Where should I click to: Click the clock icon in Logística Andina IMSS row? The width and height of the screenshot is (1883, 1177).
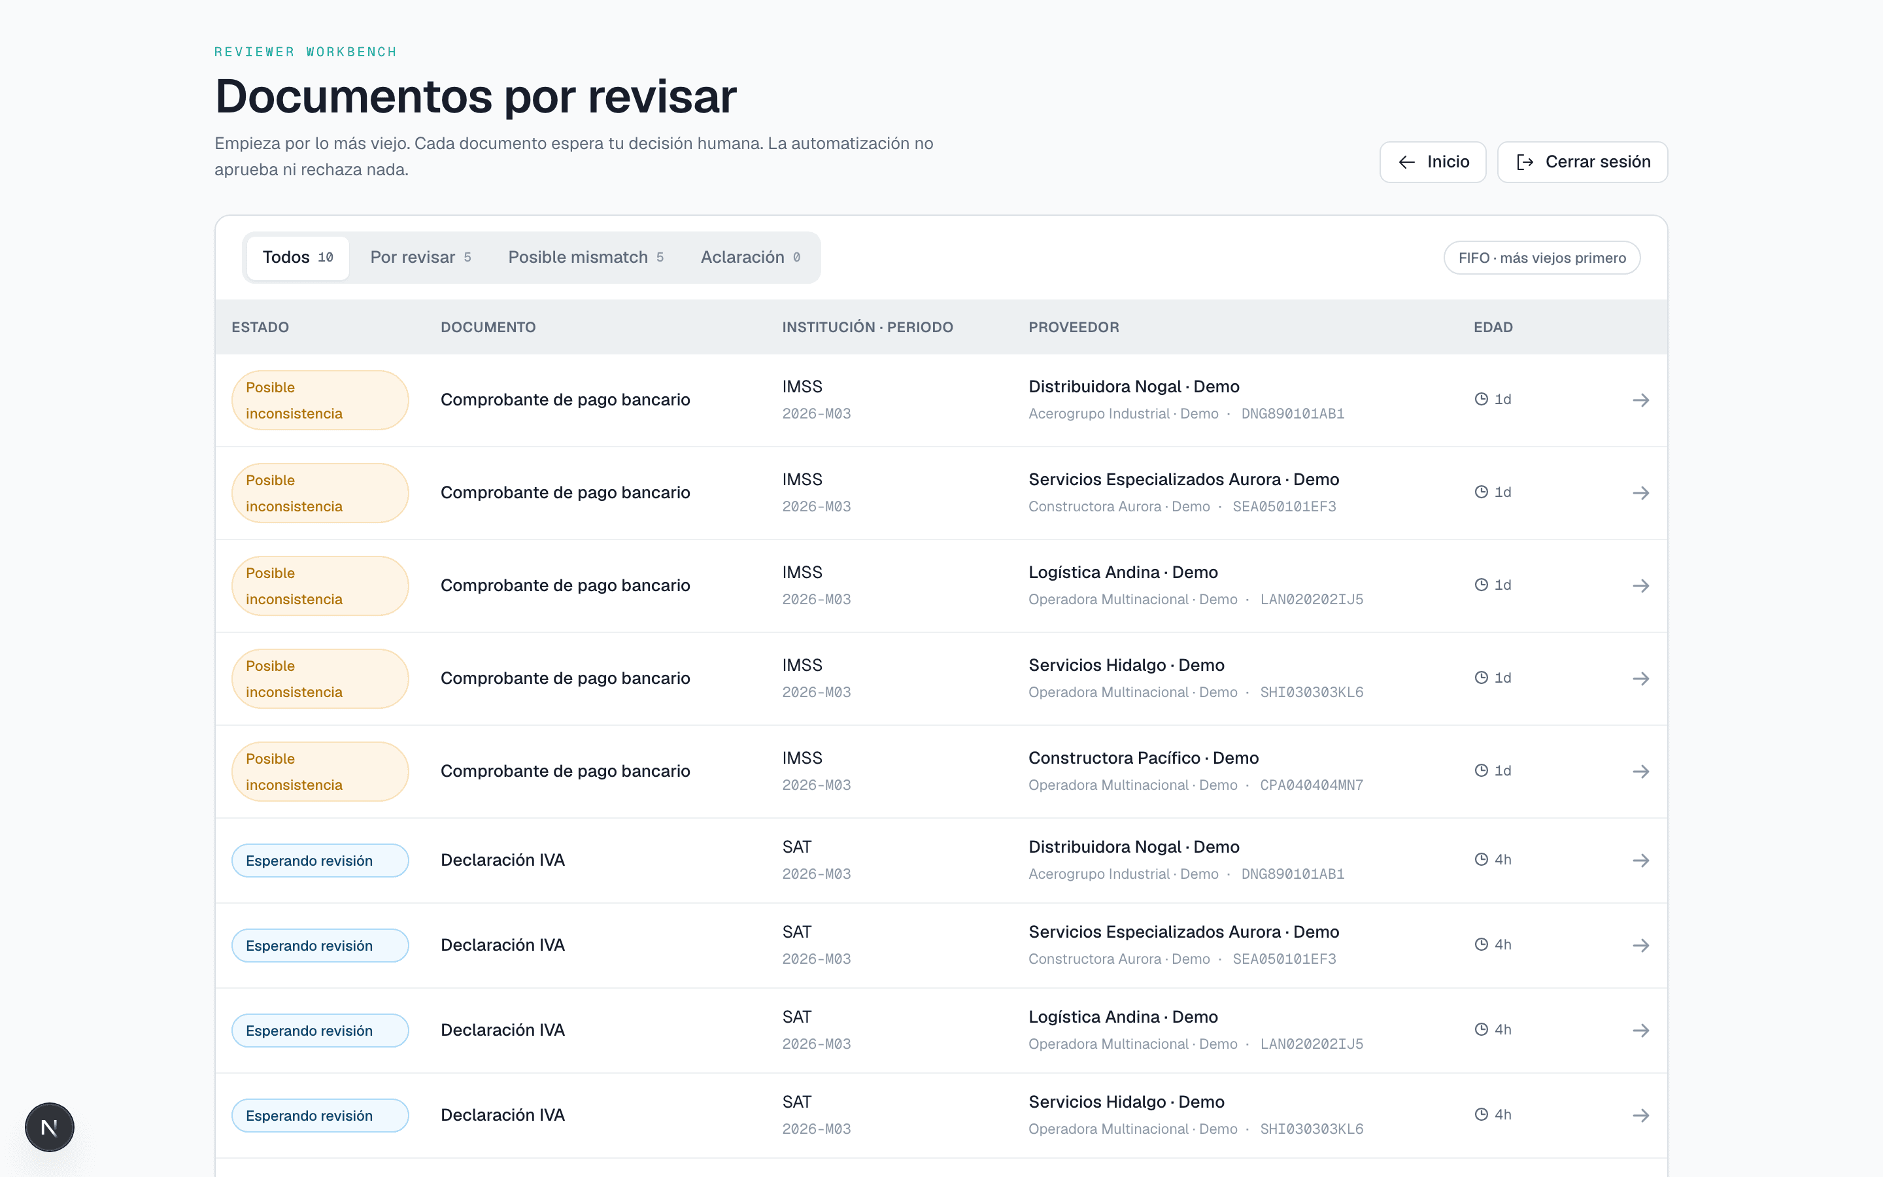click(x=1482, y=585)
